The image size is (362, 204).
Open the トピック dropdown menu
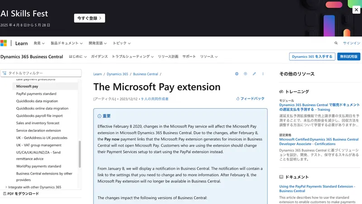pyautogui.click(x=122, y=43)
